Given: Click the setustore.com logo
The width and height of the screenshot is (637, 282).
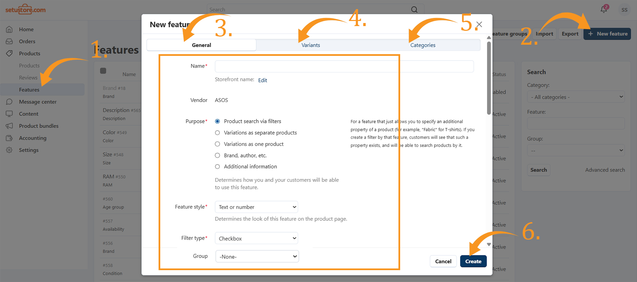Looking at the screenshot, I should click(25, 9).
